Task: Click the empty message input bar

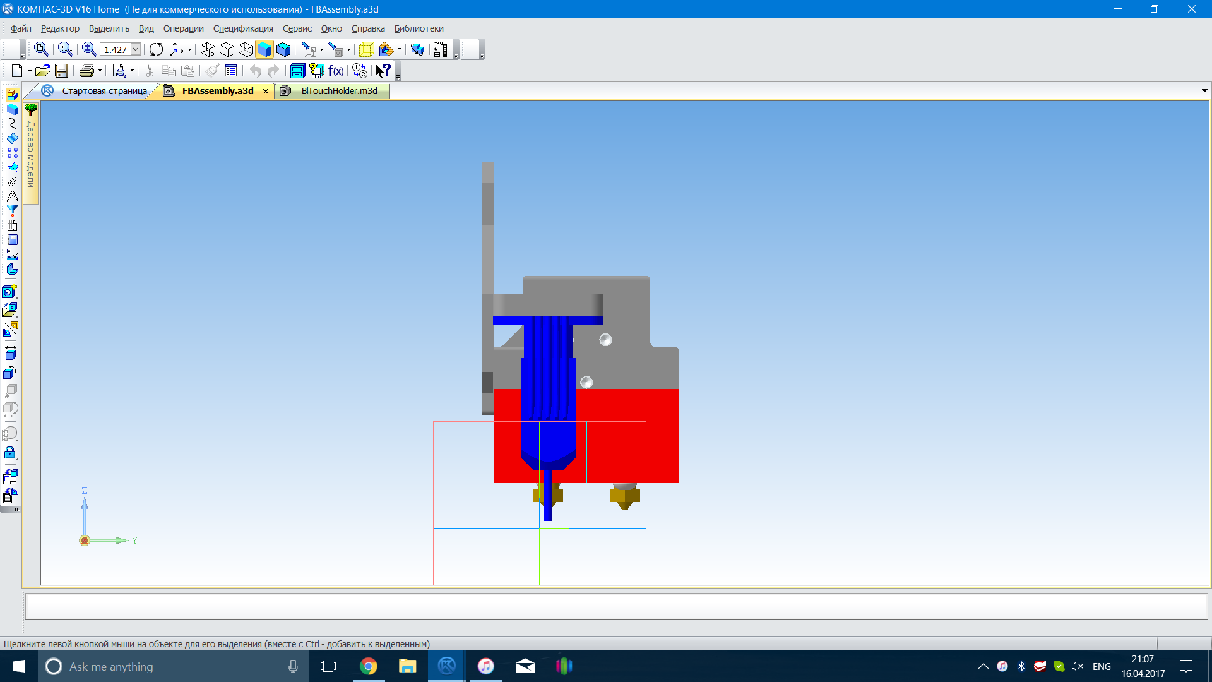Action: tap(616, 607)
